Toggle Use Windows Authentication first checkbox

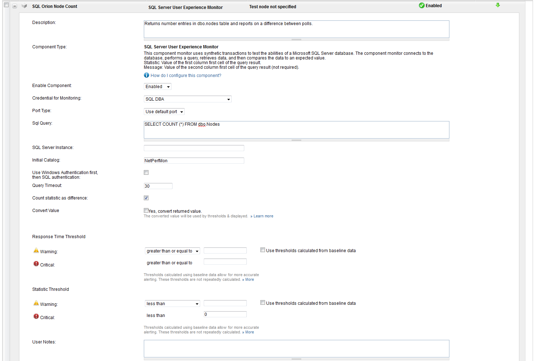point(146,173)
